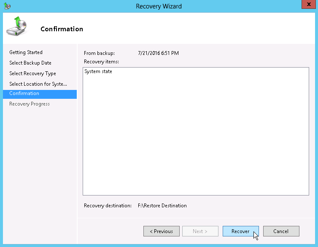The image size is (318, 247).
Task: Select System state in recovery items list
Action: (98, 72)
